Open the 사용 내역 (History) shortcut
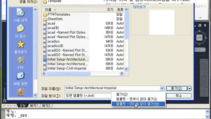This screenshot has width=211, height=119. (x=20, y=15)
